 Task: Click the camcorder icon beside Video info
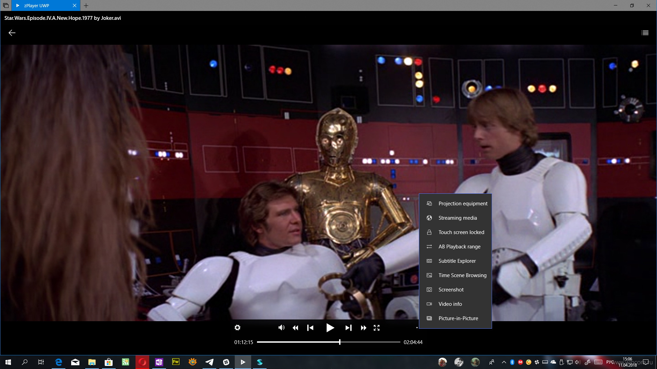429,304
